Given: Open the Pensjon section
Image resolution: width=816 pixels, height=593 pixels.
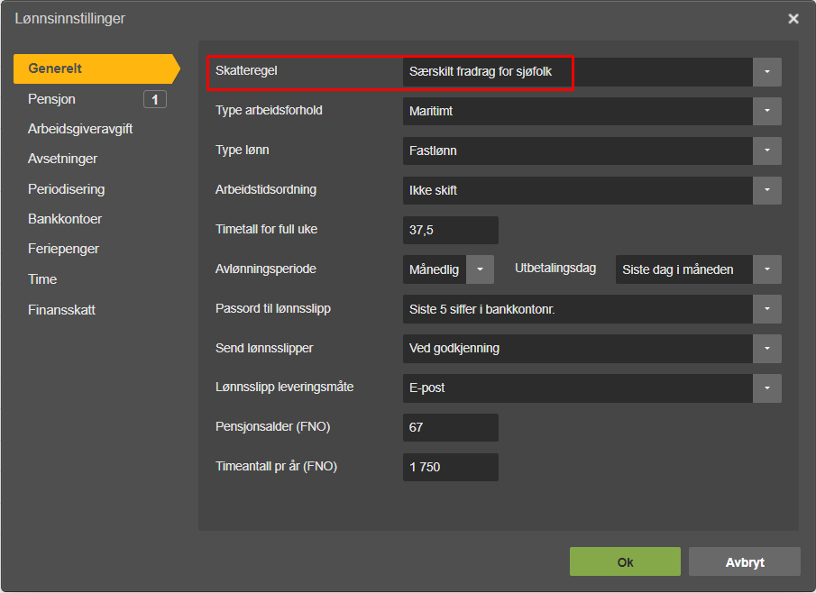Looking at the screenshot, I should (51, 99).
